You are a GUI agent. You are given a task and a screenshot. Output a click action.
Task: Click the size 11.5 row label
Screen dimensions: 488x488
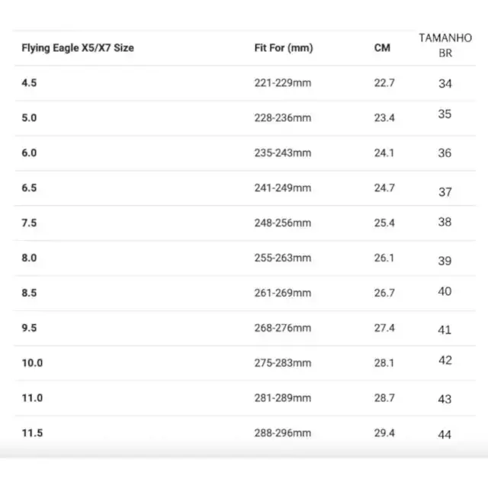click(32, 433)
